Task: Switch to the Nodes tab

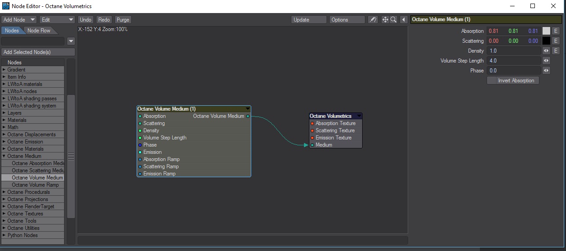Action: coord(12,31)
